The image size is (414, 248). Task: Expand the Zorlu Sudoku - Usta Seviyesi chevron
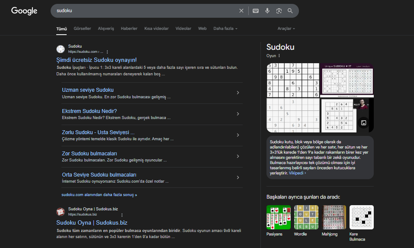click(x=238, y=135)
